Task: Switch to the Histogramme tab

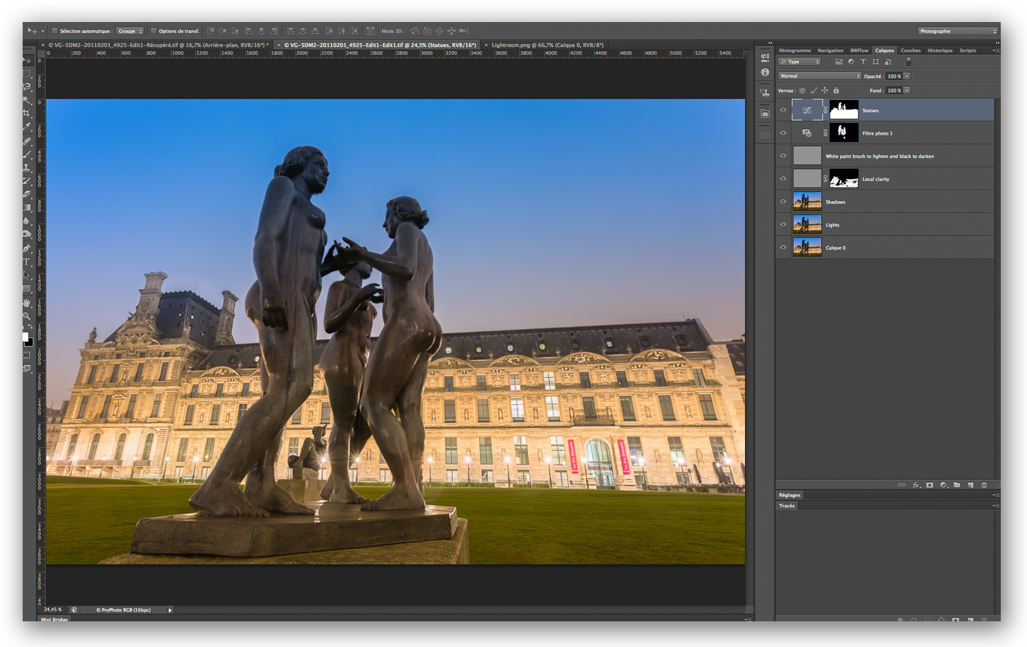Action: pyautogui.click(x=794, y=50)
